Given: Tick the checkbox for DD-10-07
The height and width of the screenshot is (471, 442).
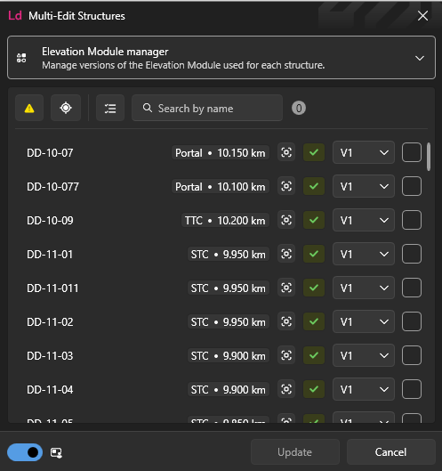Looking at the screenshot, I should pyautogui.click(x=412, y=152).
